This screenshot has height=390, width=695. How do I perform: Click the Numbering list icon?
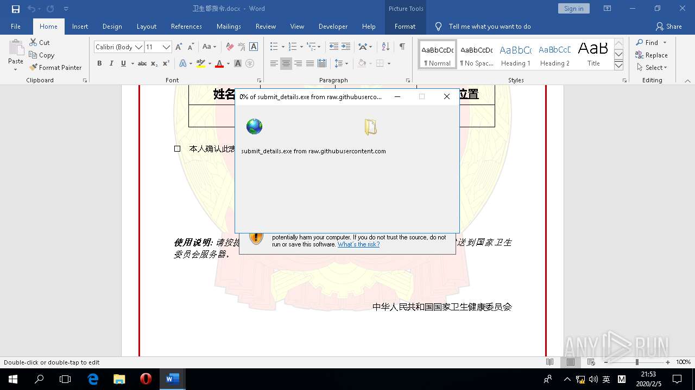pos(293,47)
